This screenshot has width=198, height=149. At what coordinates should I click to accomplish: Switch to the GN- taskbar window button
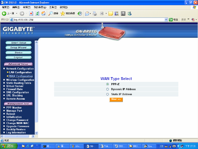[91, 146]
